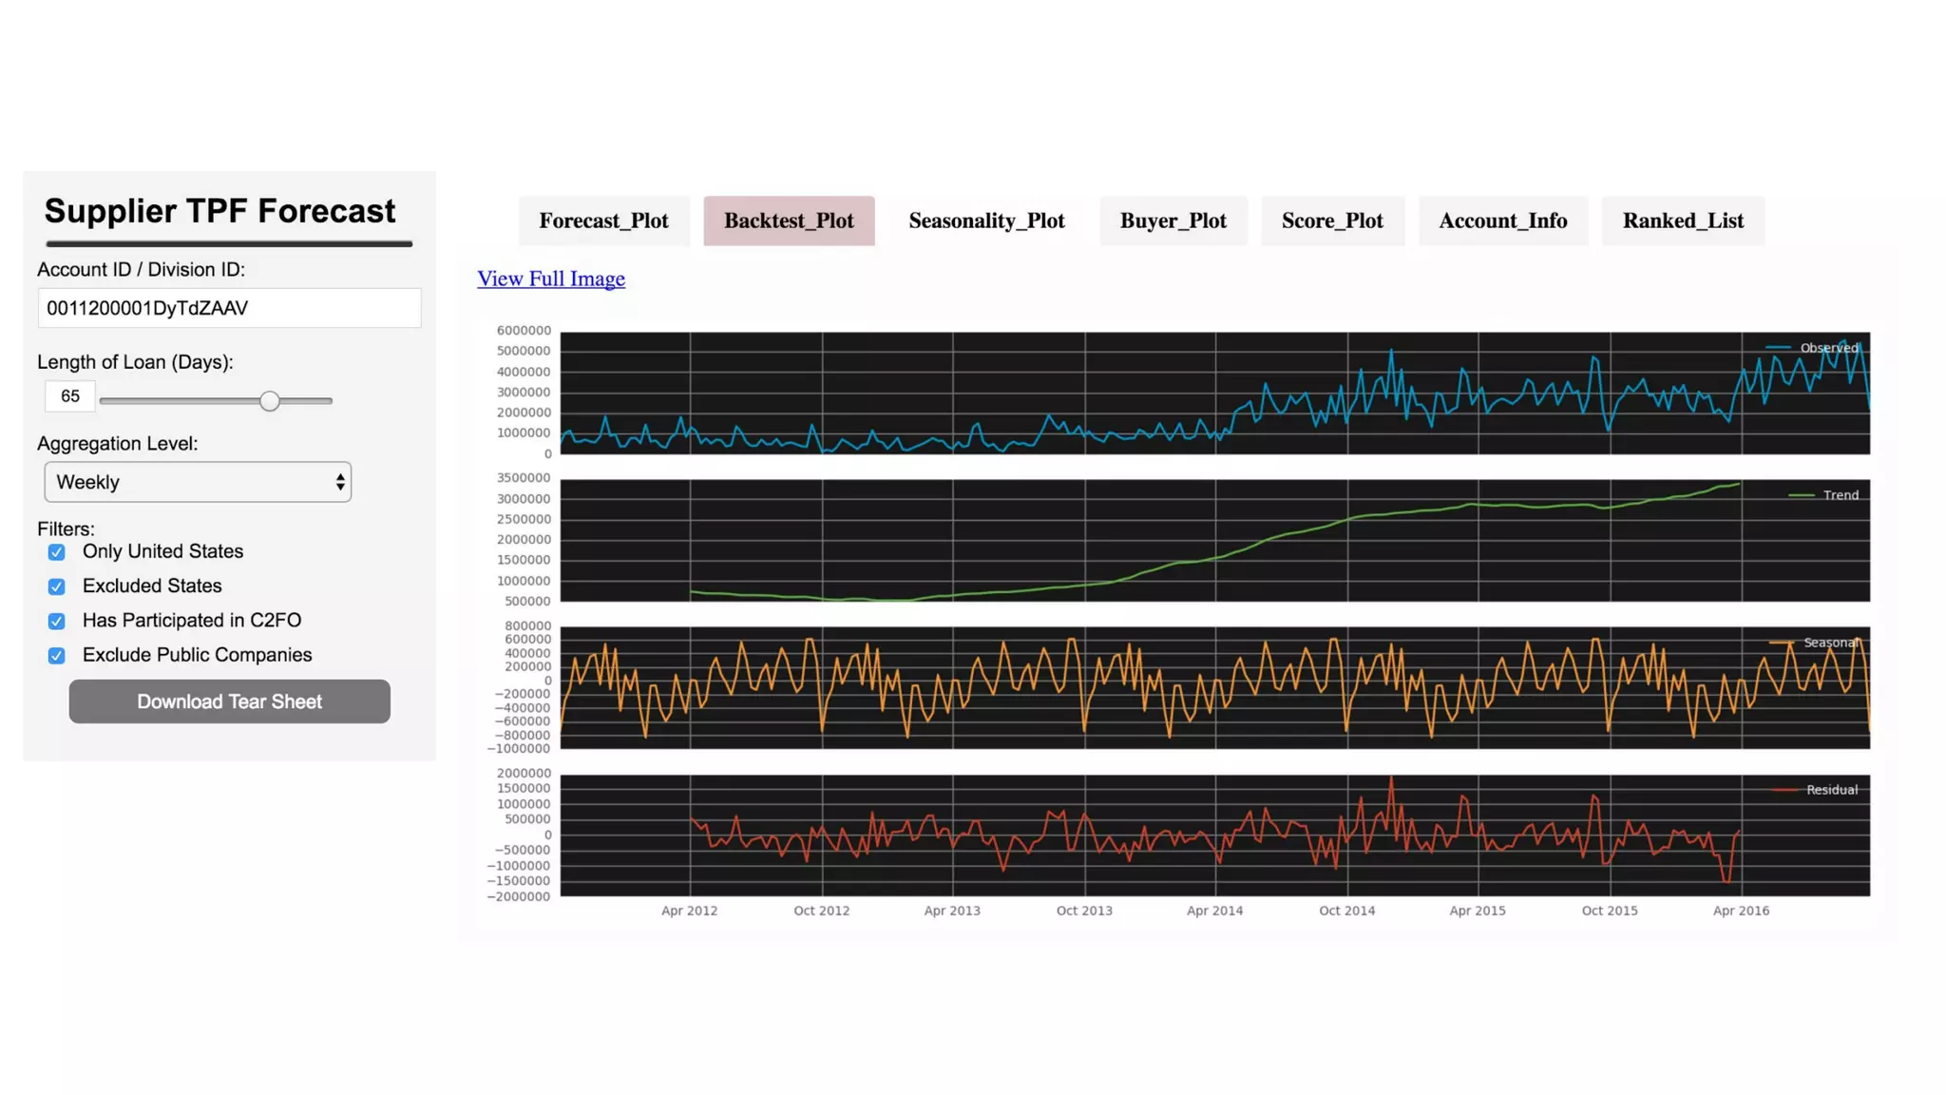Screen dimensions: 1946x1095
Task: Disable Exclude Public Companies filter
Action: [x=57, y=656]
